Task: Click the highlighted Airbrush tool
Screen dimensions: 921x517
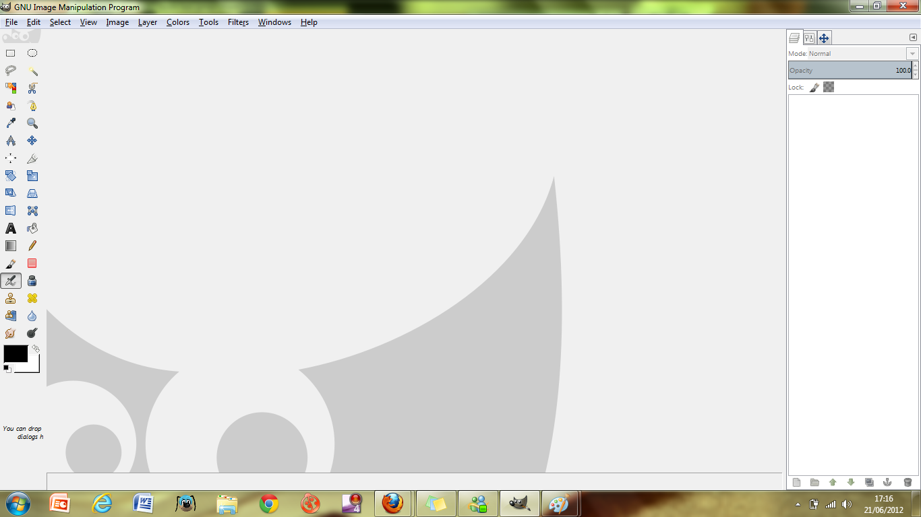Action: click(11, 281)
